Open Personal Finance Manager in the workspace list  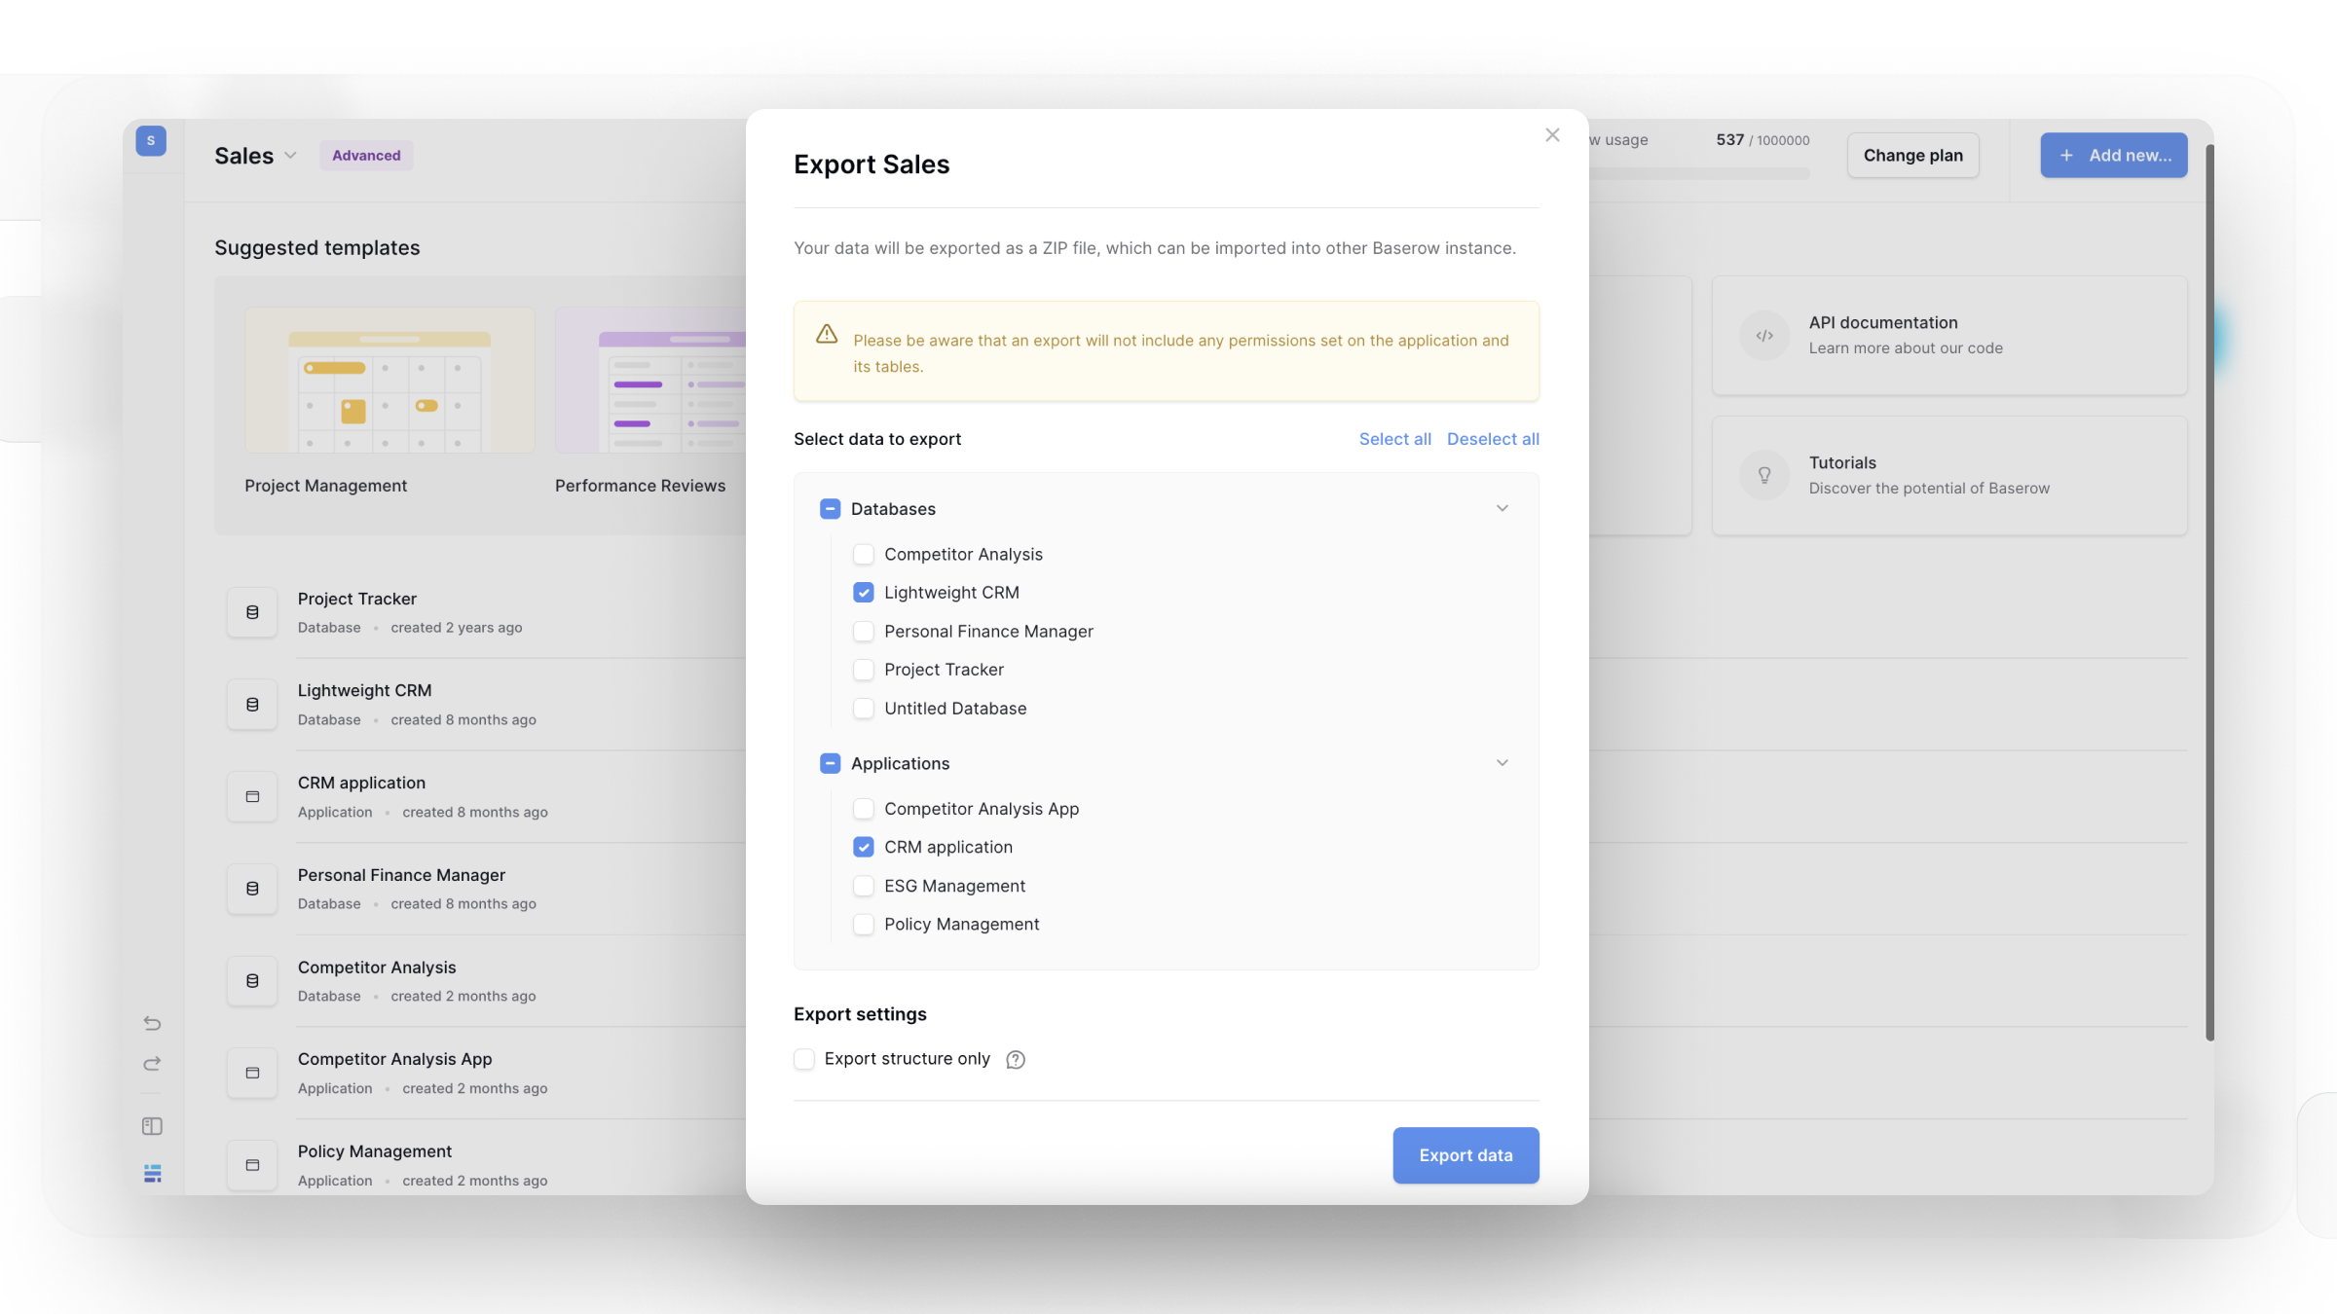pos(401,876)
